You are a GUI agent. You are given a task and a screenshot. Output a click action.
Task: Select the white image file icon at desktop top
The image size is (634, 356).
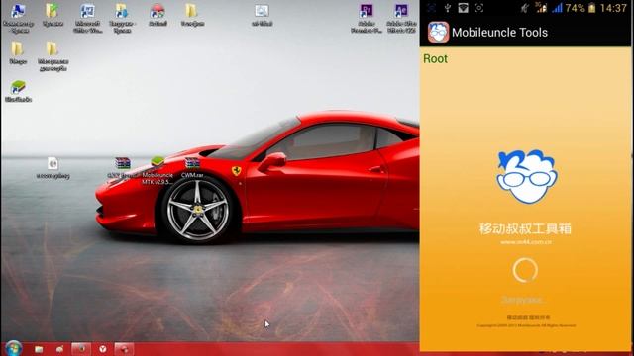262,11
